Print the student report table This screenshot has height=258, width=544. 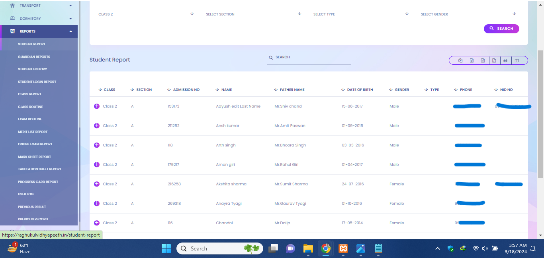tap(505, 61)
